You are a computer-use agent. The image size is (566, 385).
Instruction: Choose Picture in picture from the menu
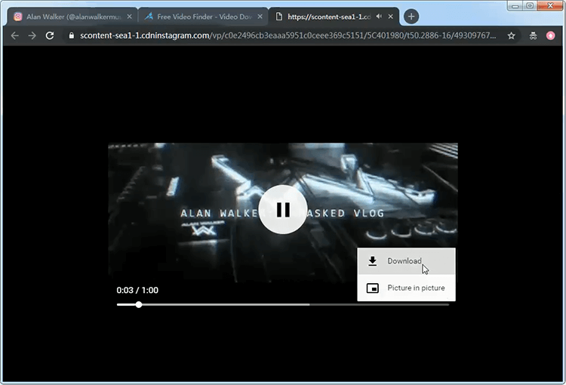pyautogui.click(x=406, y=288)
